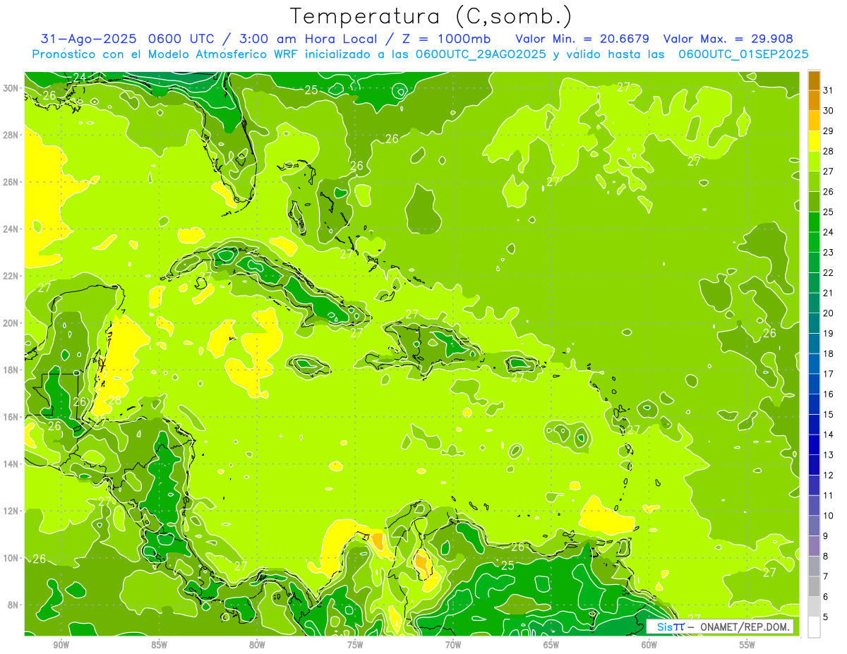Viewport: 847px width, 654px height.
Task: Click the '0600UTC_29AGO2025' initialization time
Action: coord(481,54)
